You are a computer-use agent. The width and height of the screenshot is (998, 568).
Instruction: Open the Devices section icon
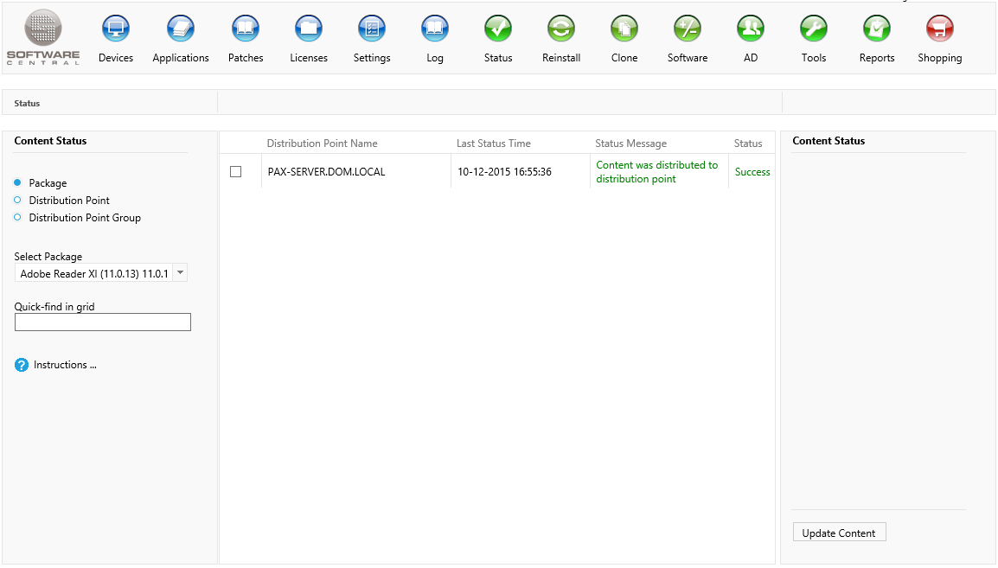click(x=116, y=29)
